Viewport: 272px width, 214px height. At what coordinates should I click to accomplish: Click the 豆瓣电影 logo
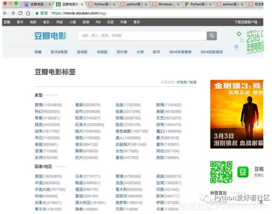coord(50,36)
